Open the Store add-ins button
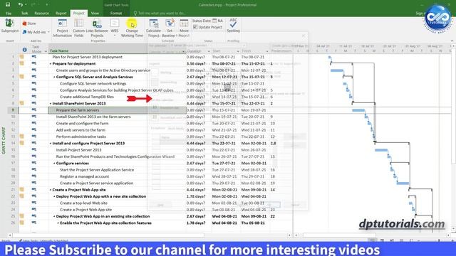The width and height of the screenshot is (456, 256). 29,23
